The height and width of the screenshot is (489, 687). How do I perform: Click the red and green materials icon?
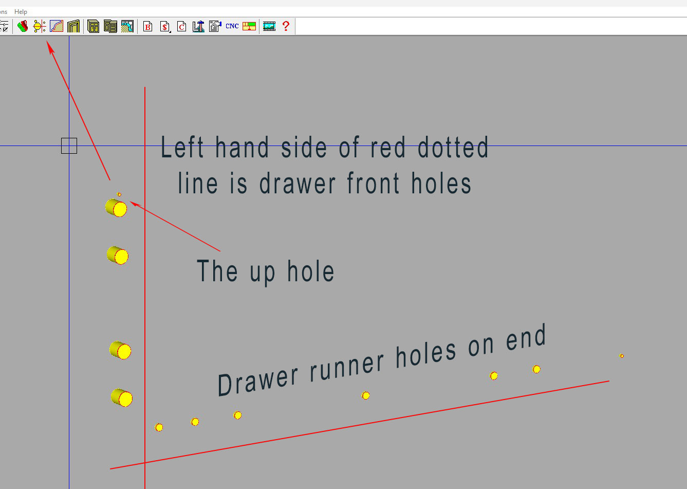pos(23,26)
